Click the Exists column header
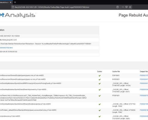148x120 pixels. click(100, 71)
